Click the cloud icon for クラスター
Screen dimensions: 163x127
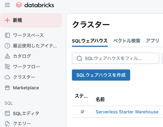[x=7, y=77]
